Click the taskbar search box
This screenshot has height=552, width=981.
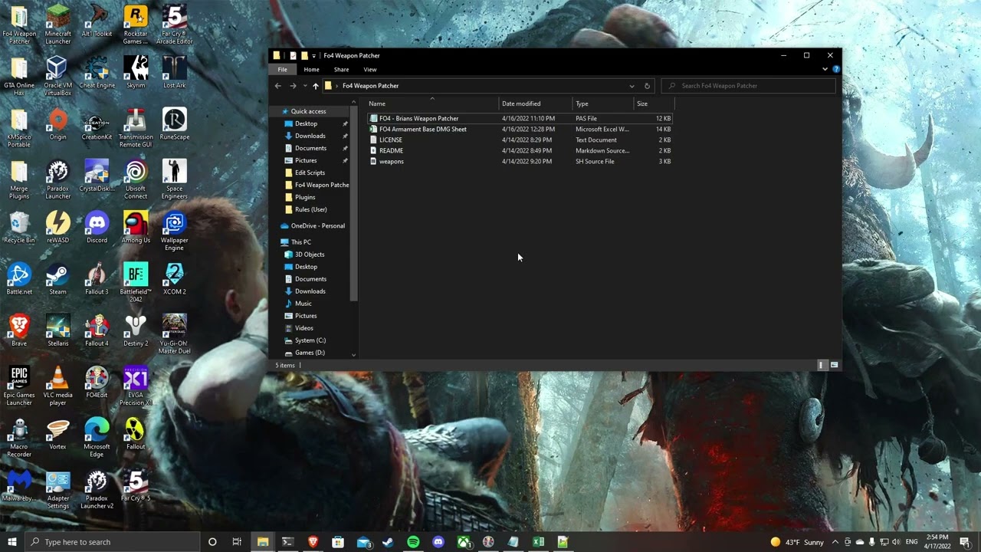point(112,542)
